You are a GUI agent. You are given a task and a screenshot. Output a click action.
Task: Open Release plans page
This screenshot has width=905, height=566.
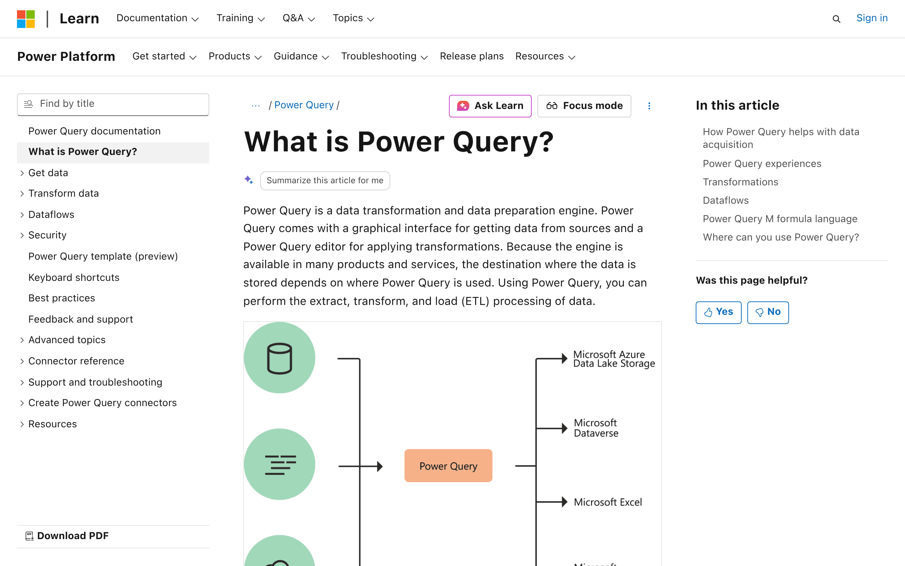pos(472,57)
